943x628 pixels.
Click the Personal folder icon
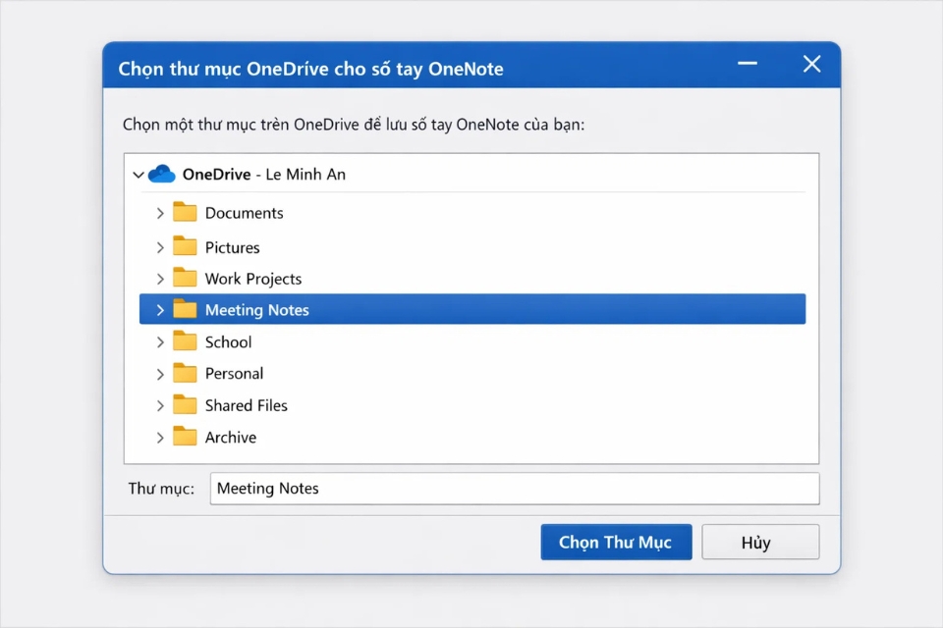[x=187, y=373]
